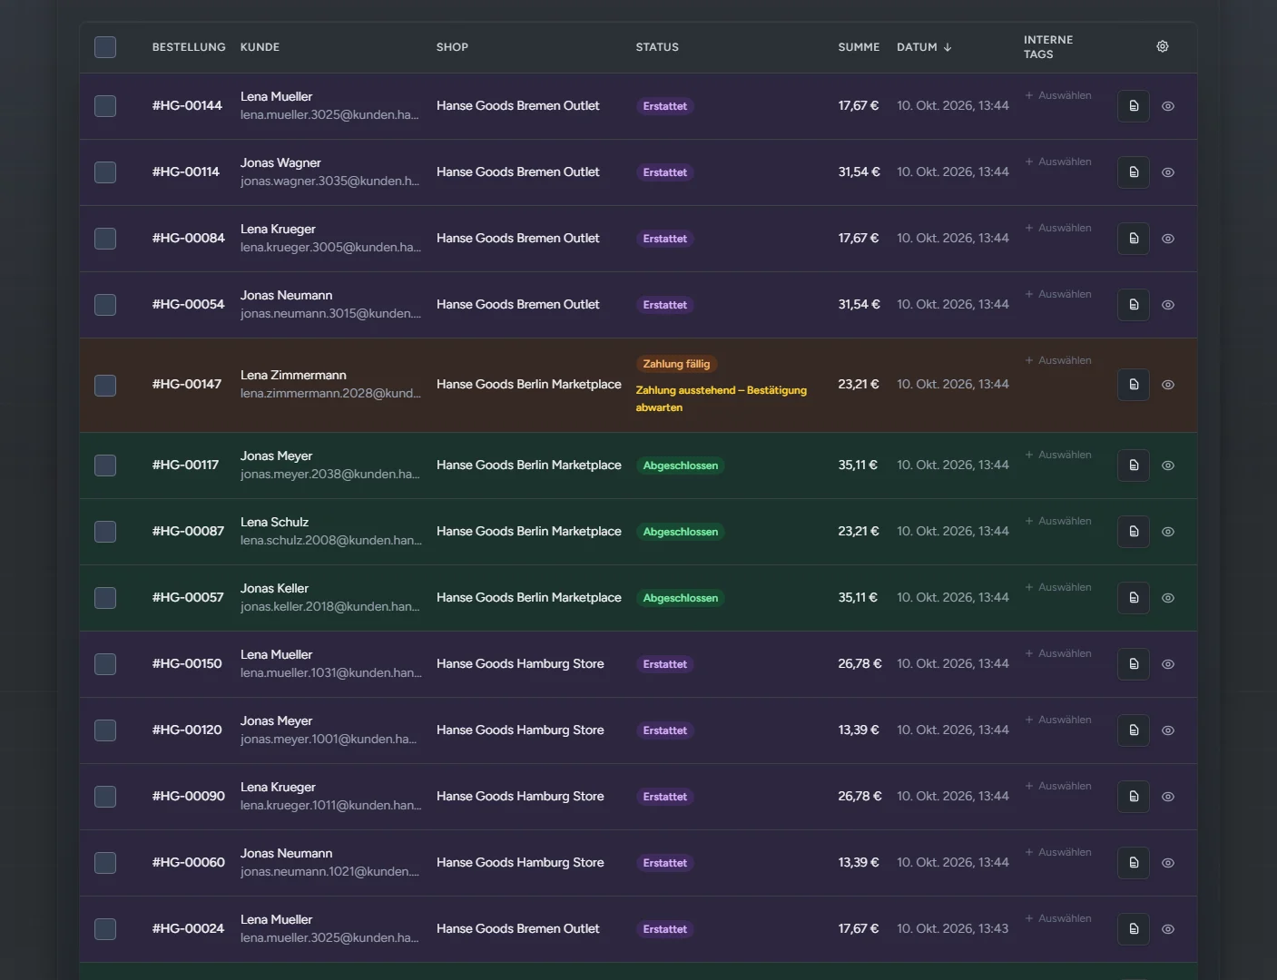Image resolution: width=1277 pixels, height=980 pixels.
Task: Open document for order #HG-00150
Action: [x=1134, y=664]
